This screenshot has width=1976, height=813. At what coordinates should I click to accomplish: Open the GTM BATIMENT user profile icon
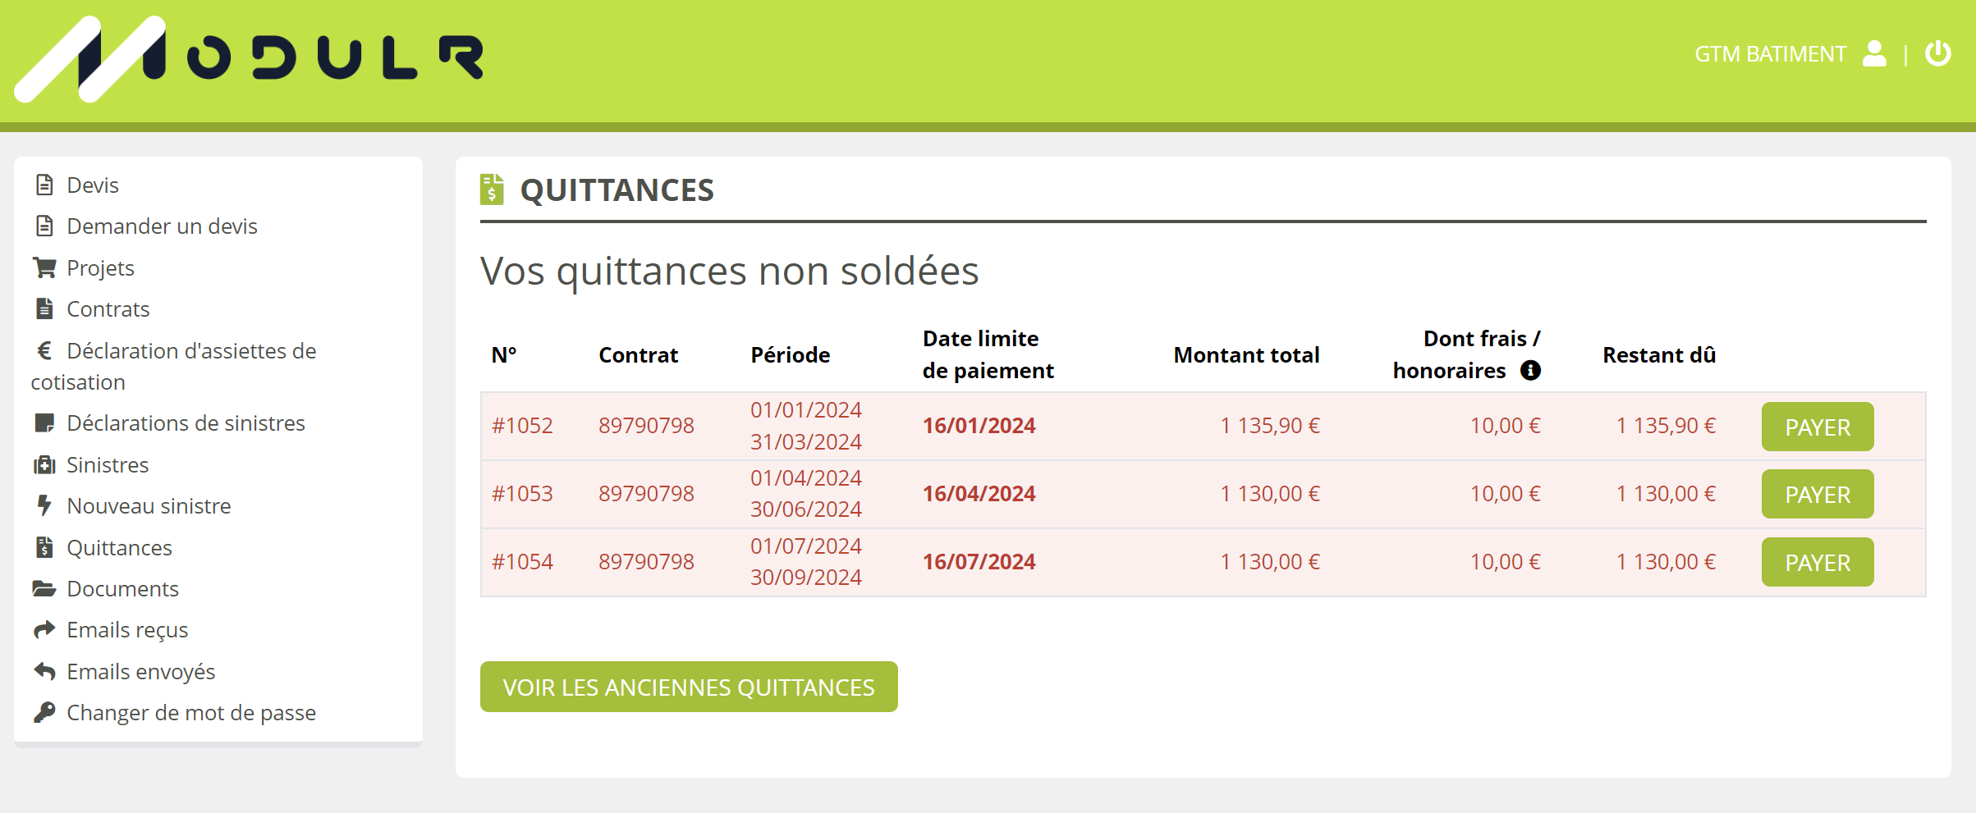[x=1874, y=54]
